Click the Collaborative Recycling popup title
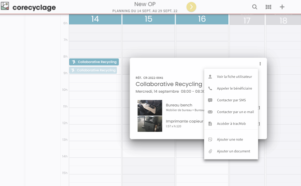This screenshot has height=186, width=301. coord(169,84)
